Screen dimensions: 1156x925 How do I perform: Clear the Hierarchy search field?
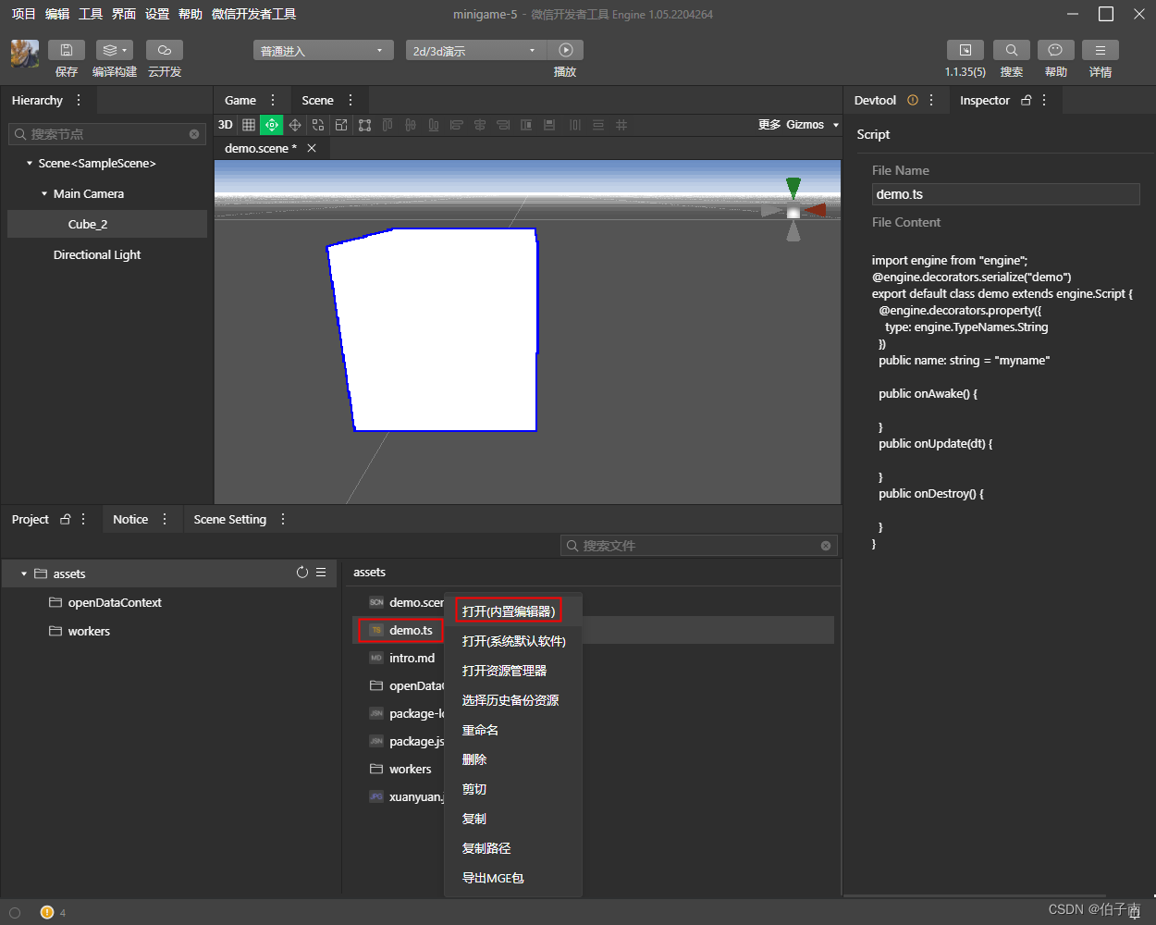[x=194, y=134]
